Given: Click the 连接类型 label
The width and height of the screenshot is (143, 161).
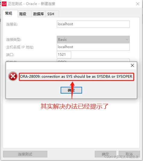Looking at the screenshot, I should (14, 39).
